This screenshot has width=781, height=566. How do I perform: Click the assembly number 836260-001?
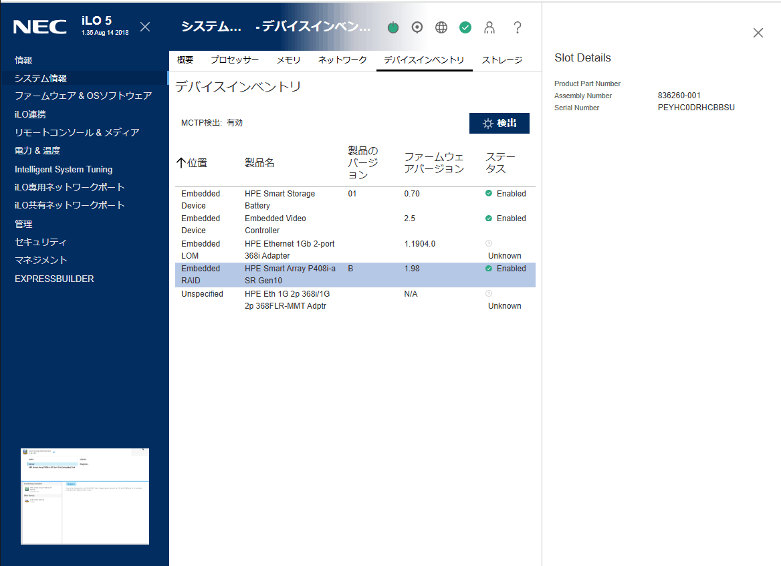point(679,96)
